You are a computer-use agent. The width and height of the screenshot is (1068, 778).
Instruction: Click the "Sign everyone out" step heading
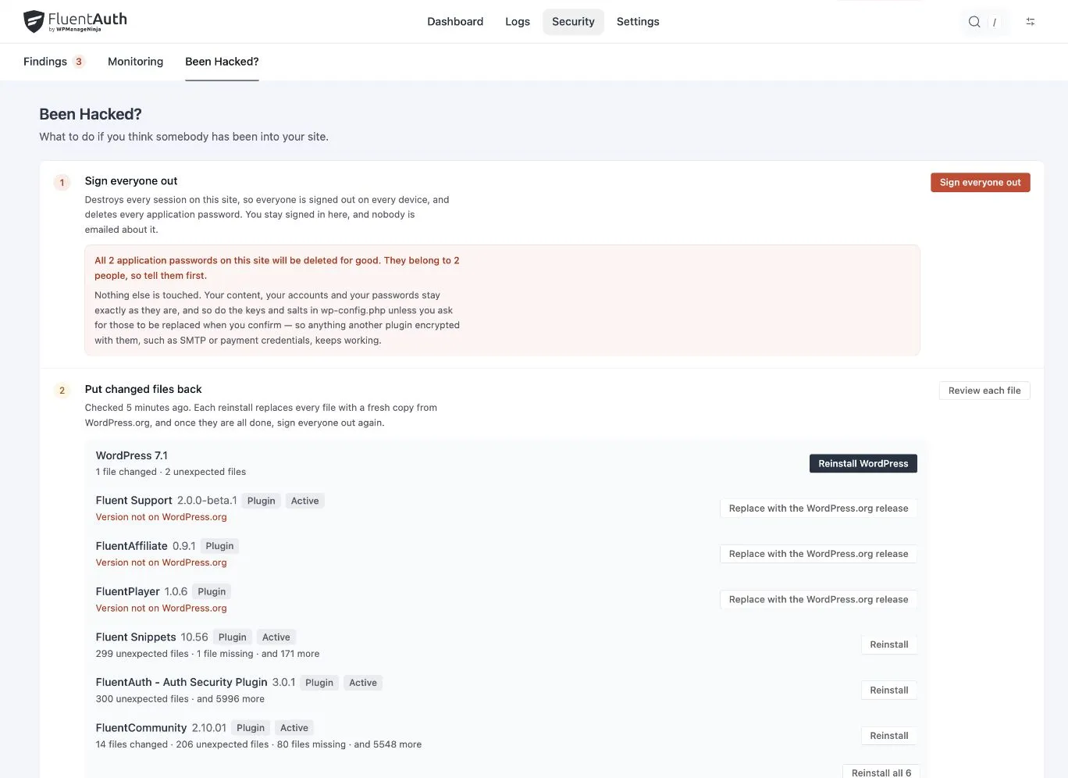tap(131, 181)
